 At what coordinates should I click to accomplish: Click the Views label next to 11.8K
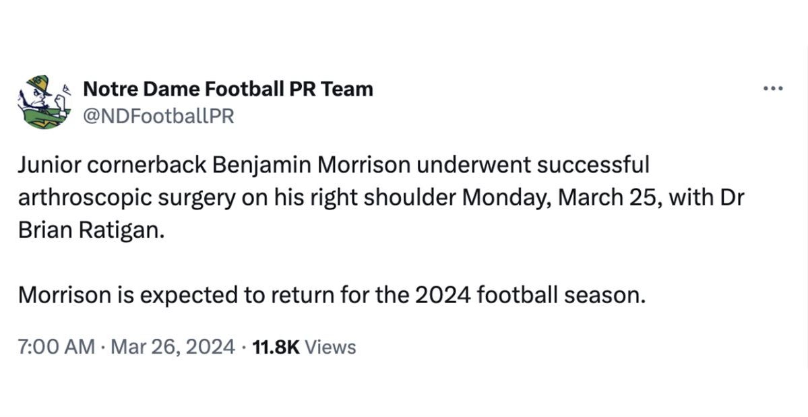pos(331,346)
